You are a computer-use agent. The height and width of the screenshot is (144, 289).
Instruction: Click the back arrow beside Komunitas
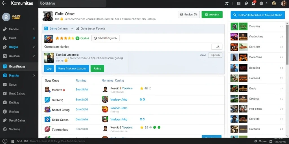pos(4,3)
